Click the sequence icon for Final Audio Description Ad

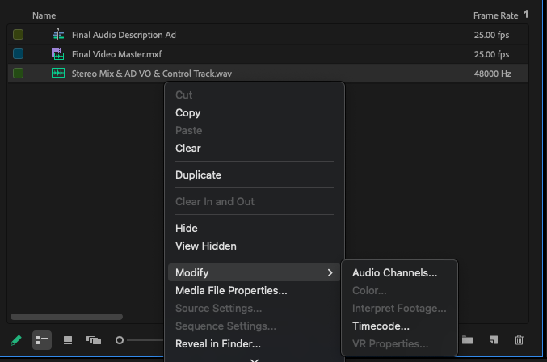point(58,35)
